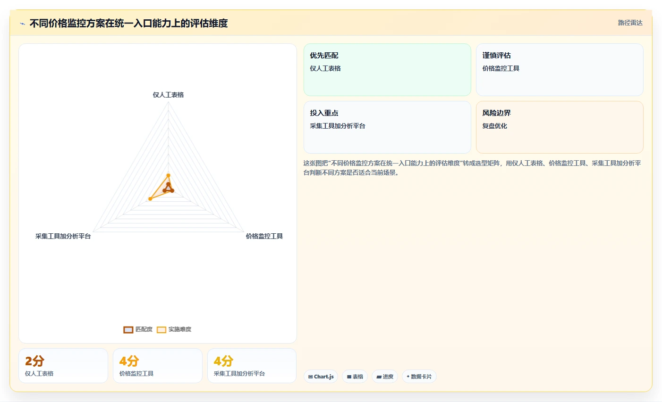
Task: Click the description paragraph starting 这张图把
Action: click(x=472, y=168)
